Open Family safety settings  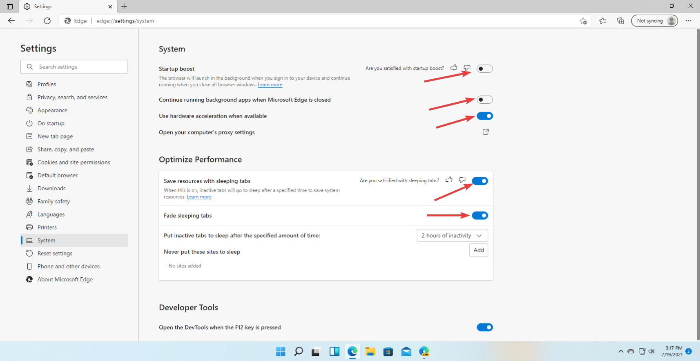click(x=74, y=201)
